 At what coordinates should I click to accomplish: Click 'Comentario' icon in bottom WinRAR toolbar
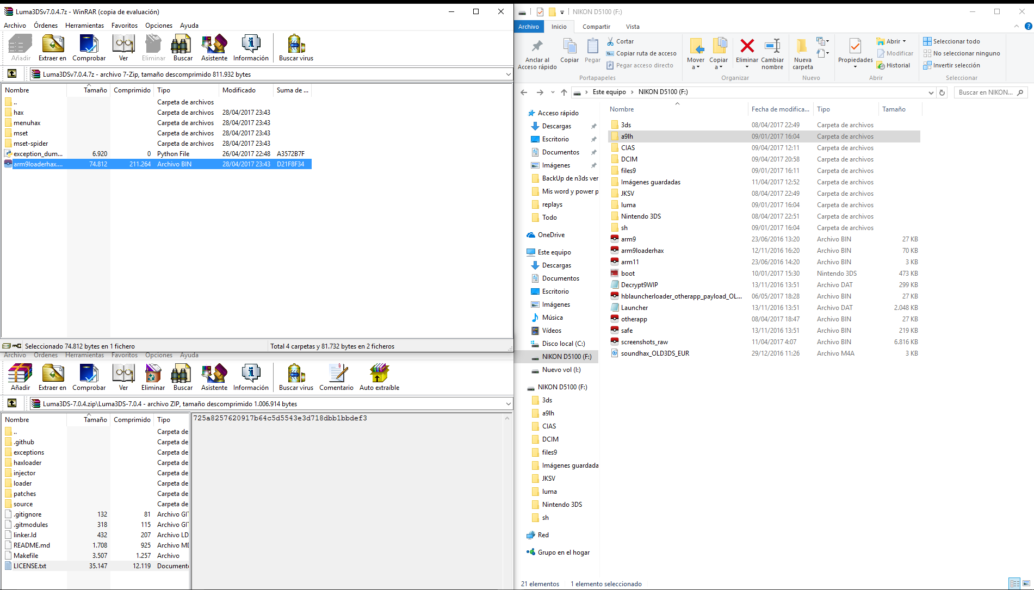coord(336,377)
